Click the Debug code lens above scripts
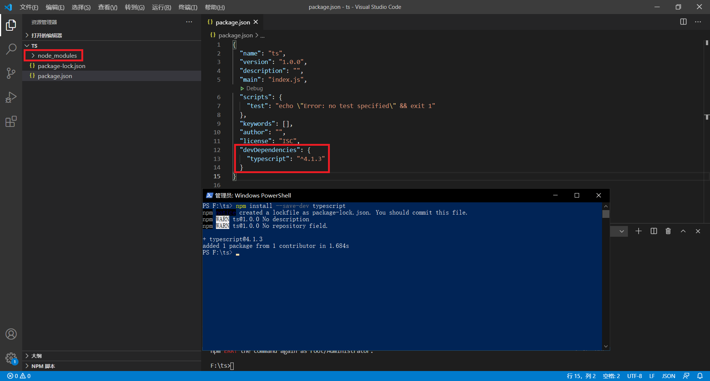Screen dimensions: 710x381 [254, 88]
